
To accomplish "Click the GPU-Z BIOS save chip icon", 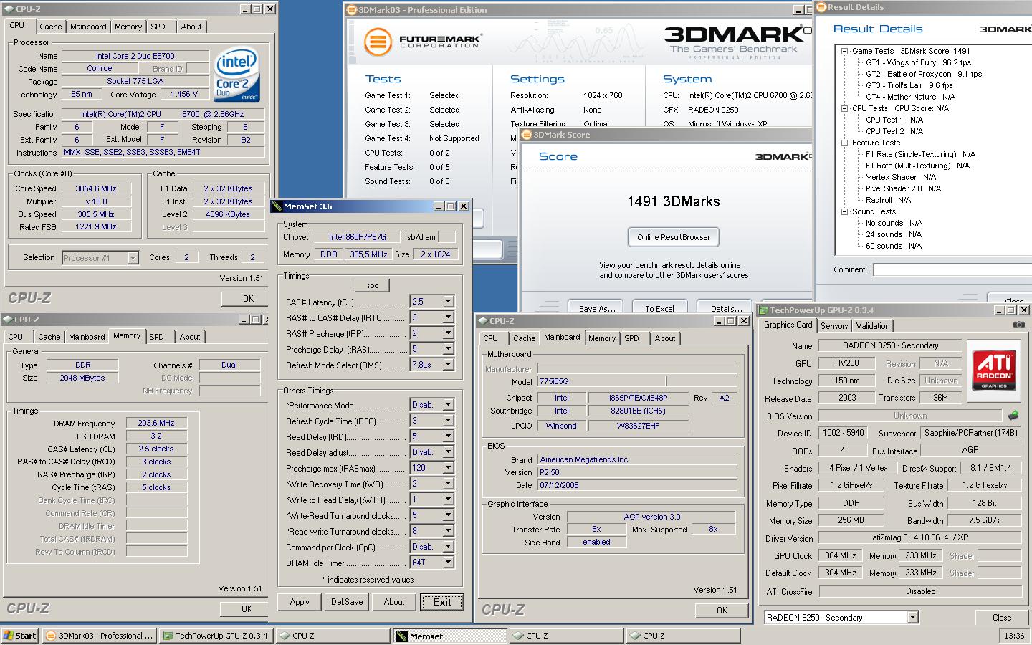I will tap(1013, 415).
